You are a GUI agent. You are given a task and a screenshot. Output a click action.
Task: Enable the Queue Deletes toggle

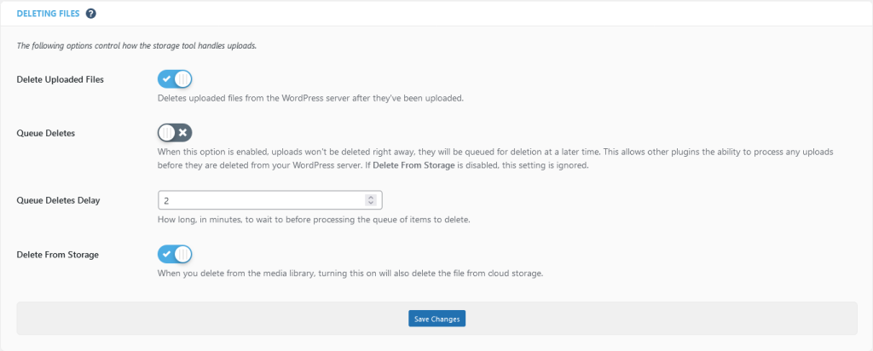pos(175,132)
